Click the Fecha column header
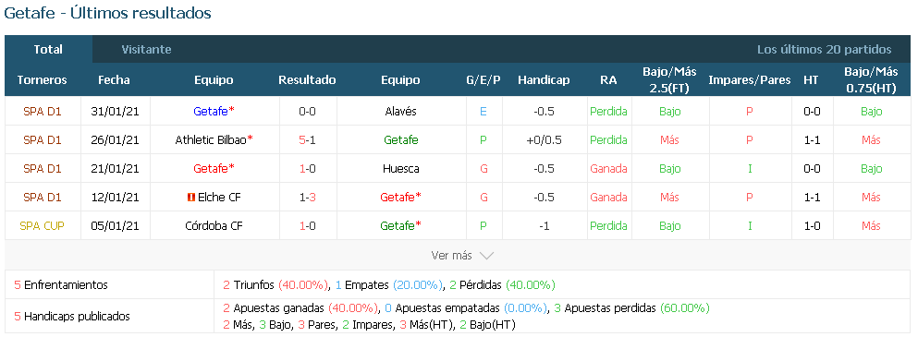 click(114, 80)
